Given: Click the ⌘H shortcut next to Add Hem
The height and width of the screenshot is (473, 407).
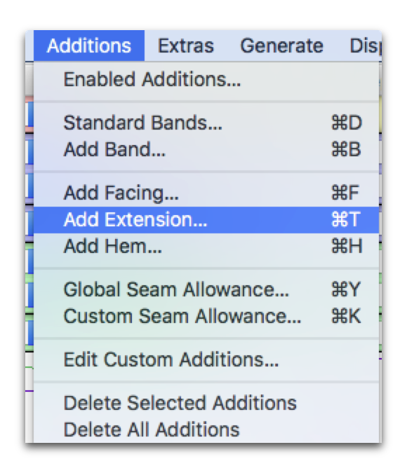Looking at the screenshot, I should tap(347, 246).
